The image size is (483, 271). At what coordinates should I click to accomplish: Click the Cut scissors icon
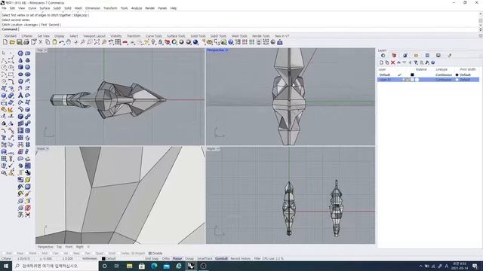(40, 42)
